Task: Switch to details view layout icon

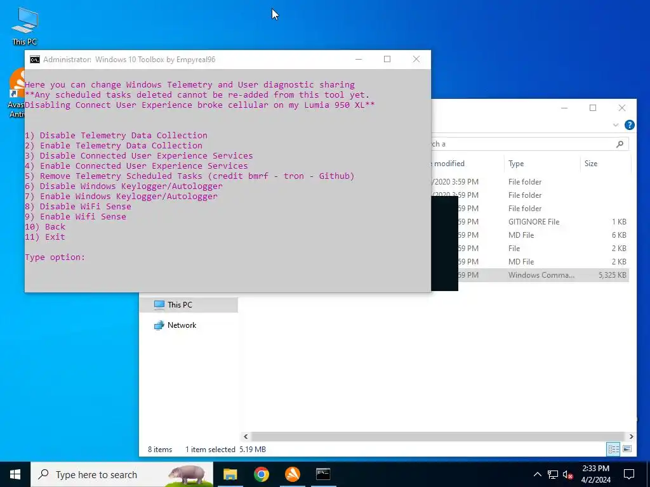Action: (x=614, y=450)
